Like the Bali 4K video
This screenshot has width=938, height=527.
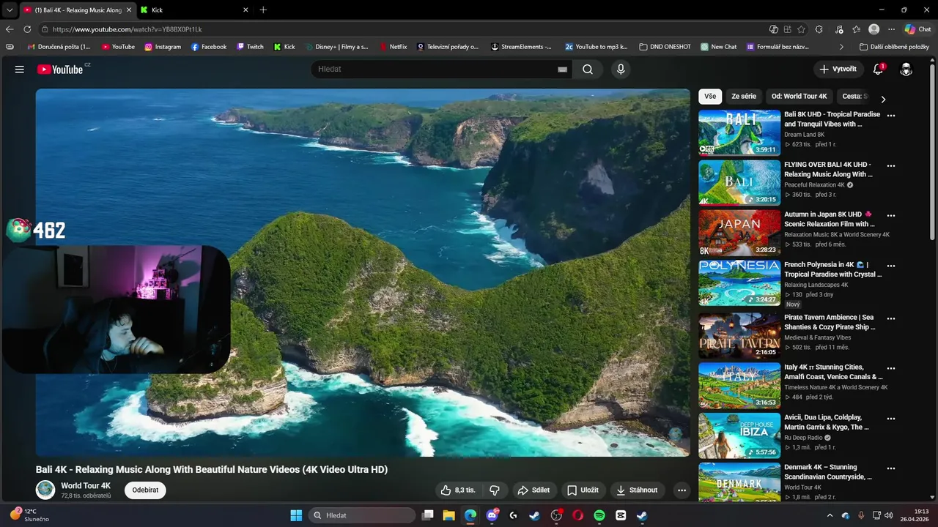pos(458,490)
